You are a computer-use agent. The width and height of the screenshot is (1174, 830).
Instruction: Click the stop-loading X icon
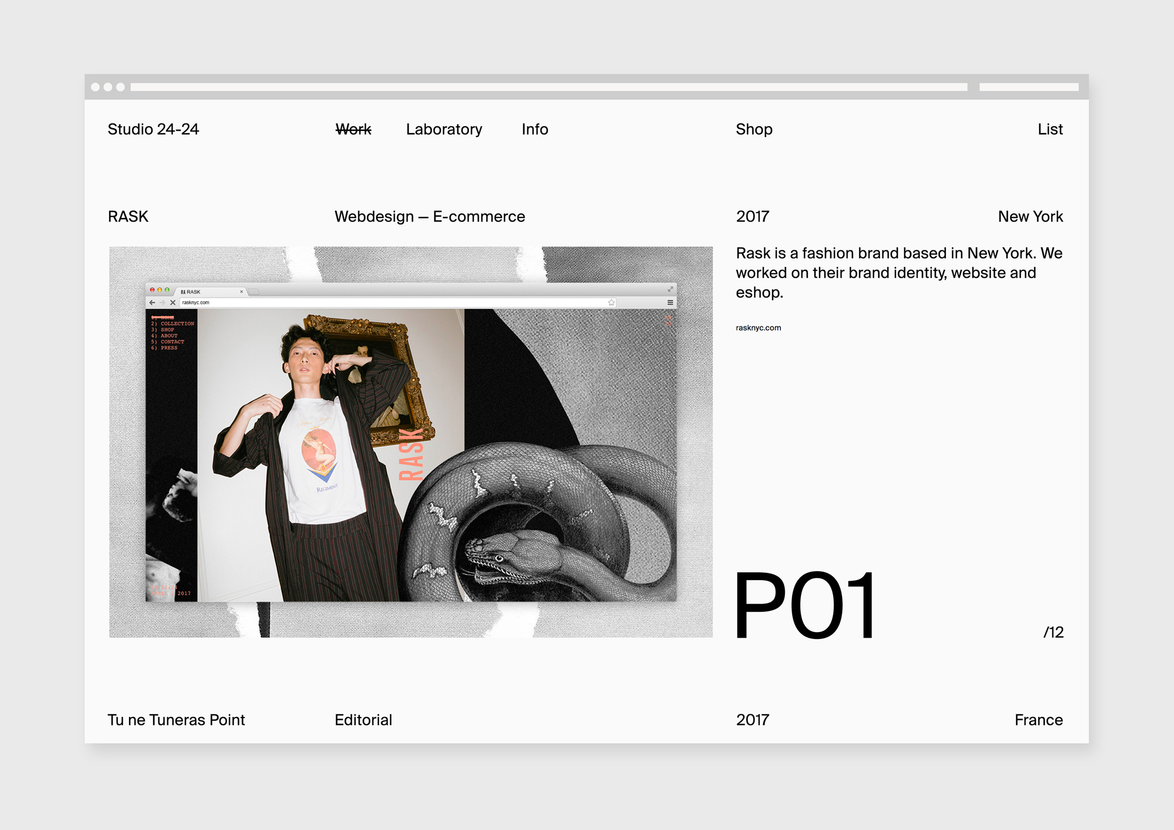click(x=173, y=302)
